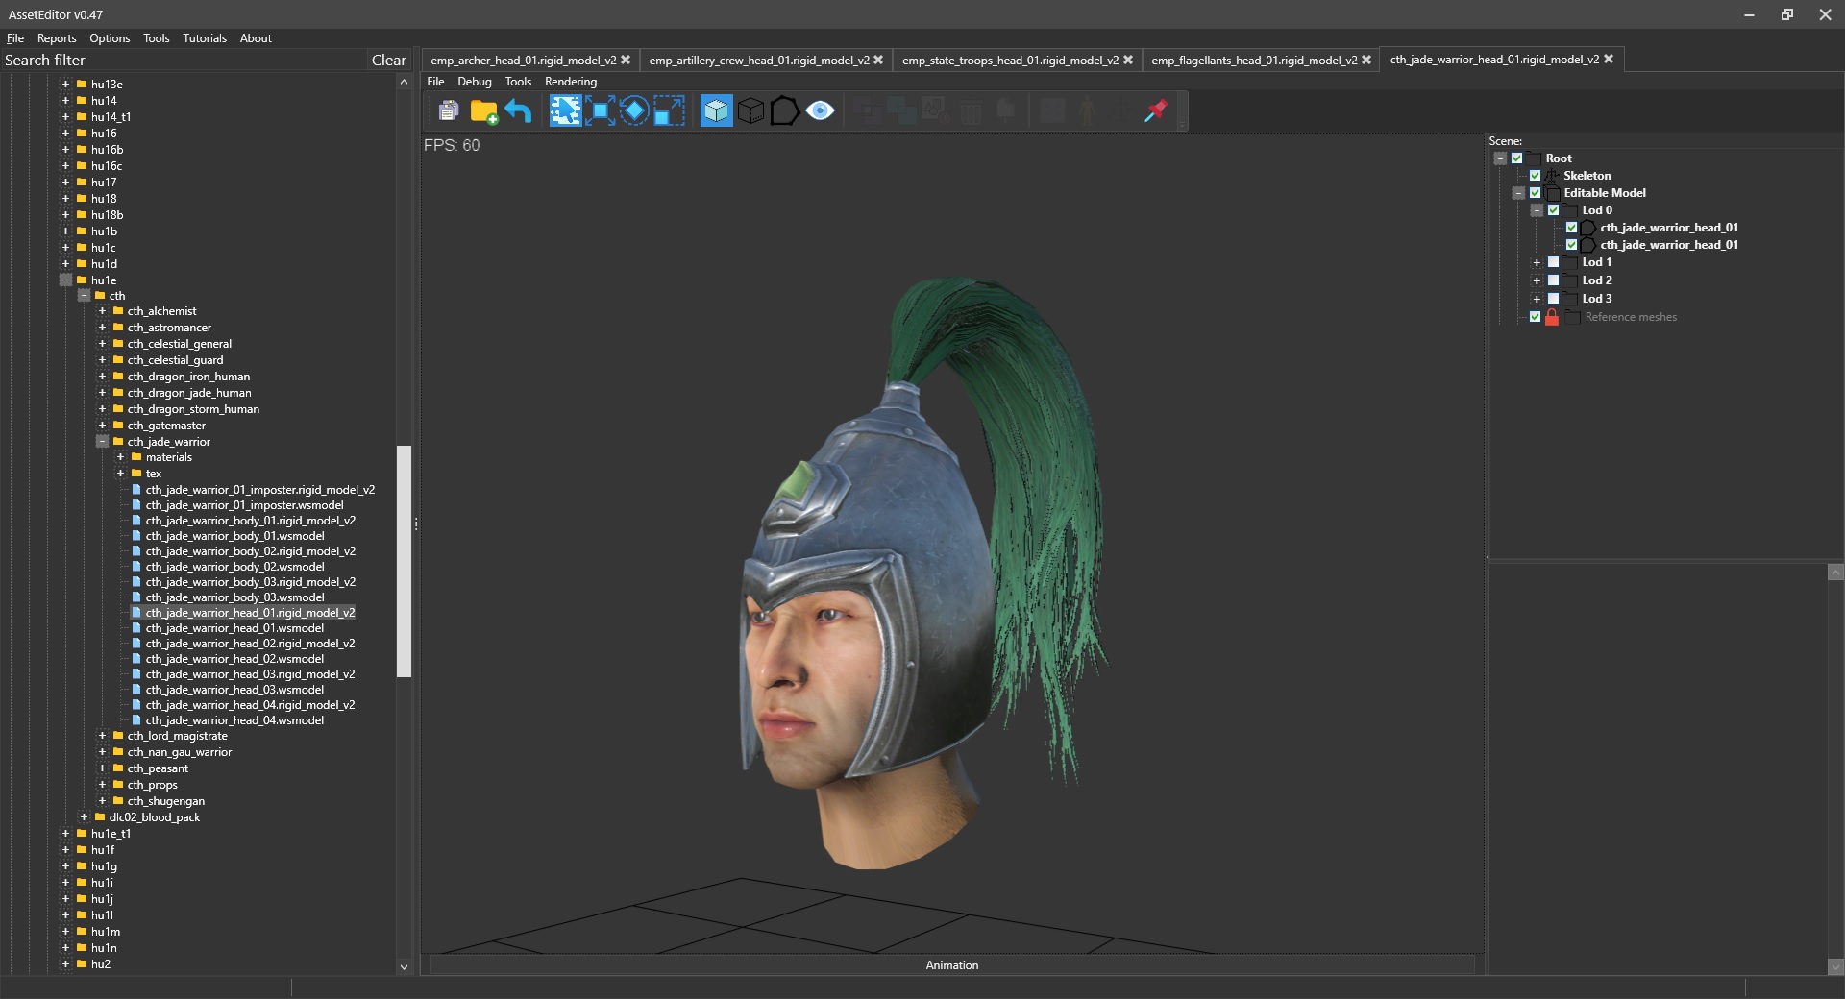Enable the Lod 1 checkbox
Viewport: 1845px width, 999px height.
coord(1553,262)
